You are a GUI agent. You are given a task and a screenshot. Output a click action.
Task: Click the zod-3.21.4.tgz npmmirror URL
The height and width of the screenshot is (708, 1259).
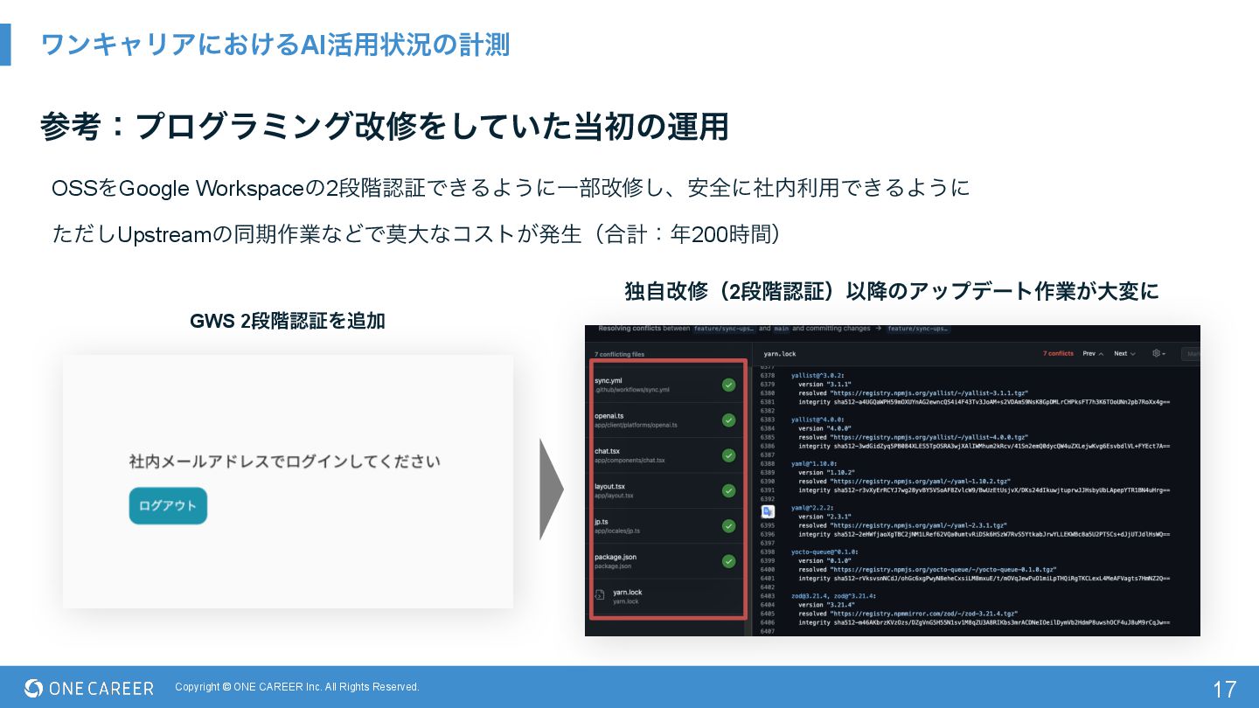click(924, 614)
